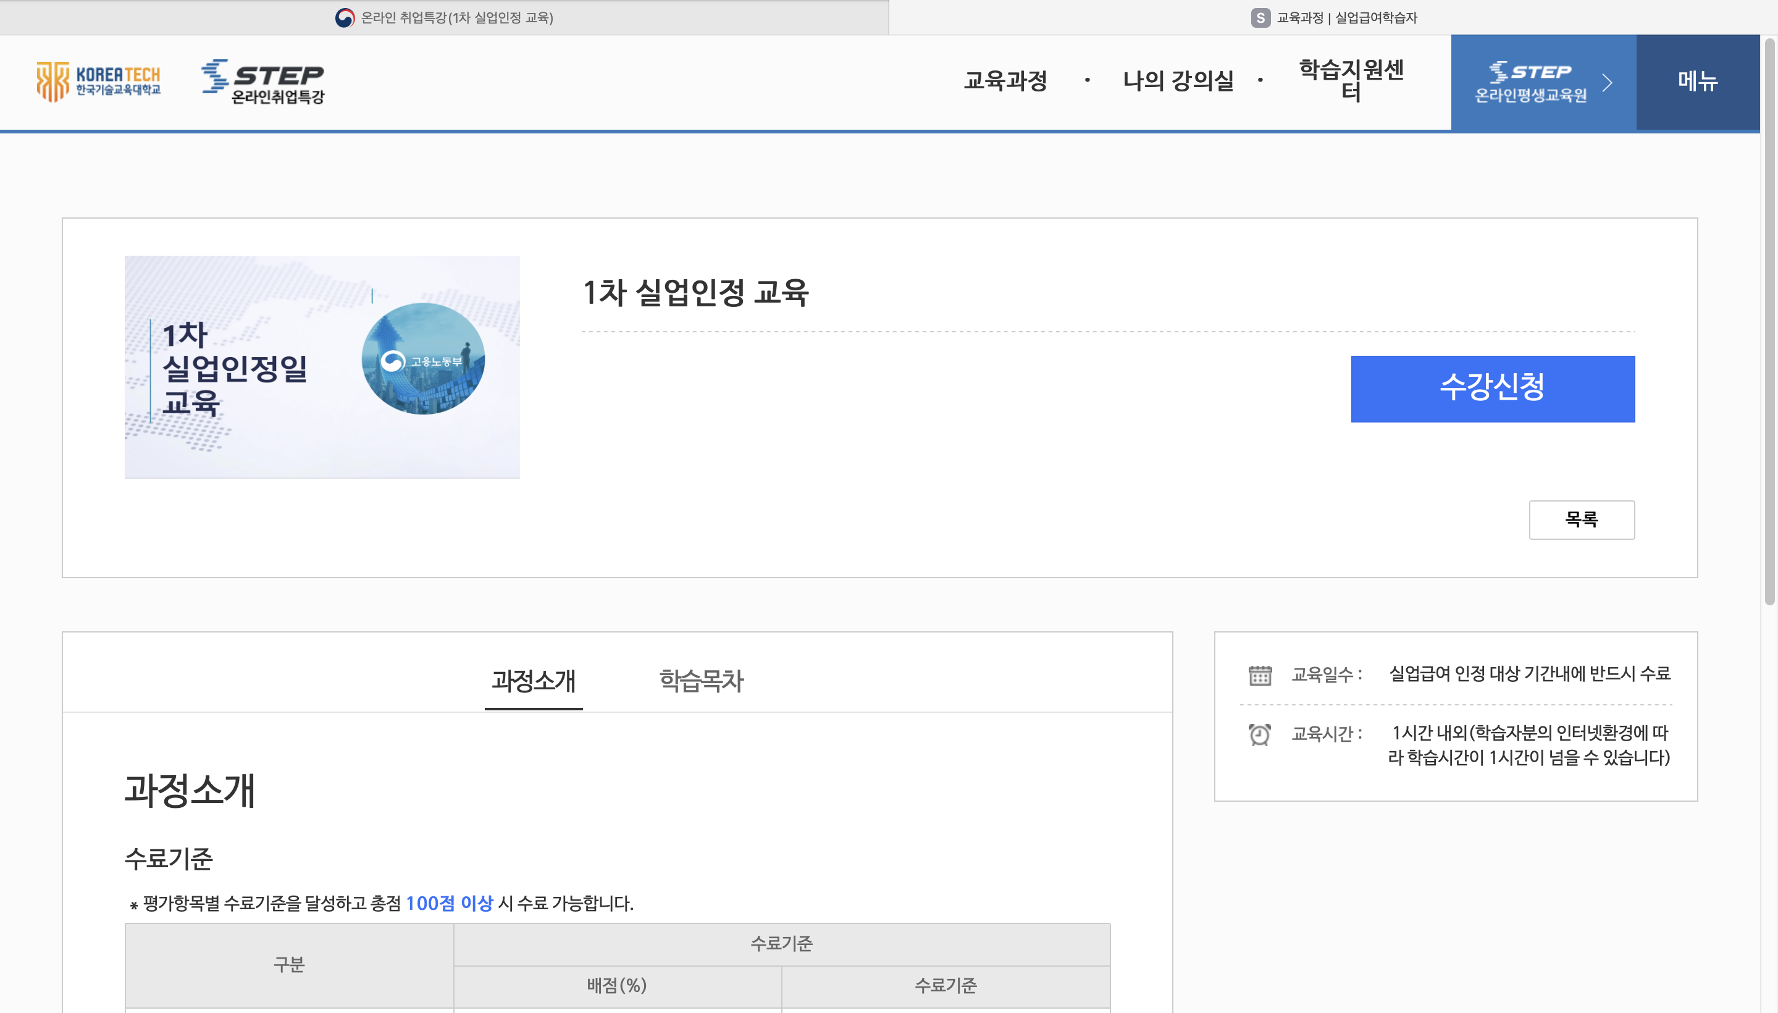Click the STEP 온라인취업특강 logo
This screenshot has height=1013, width=1778.
(x=264, y=82)
